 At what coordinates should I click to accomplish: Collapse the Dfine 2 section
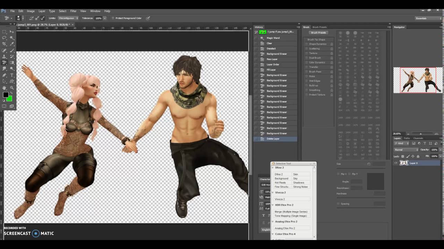coord(273,168)
